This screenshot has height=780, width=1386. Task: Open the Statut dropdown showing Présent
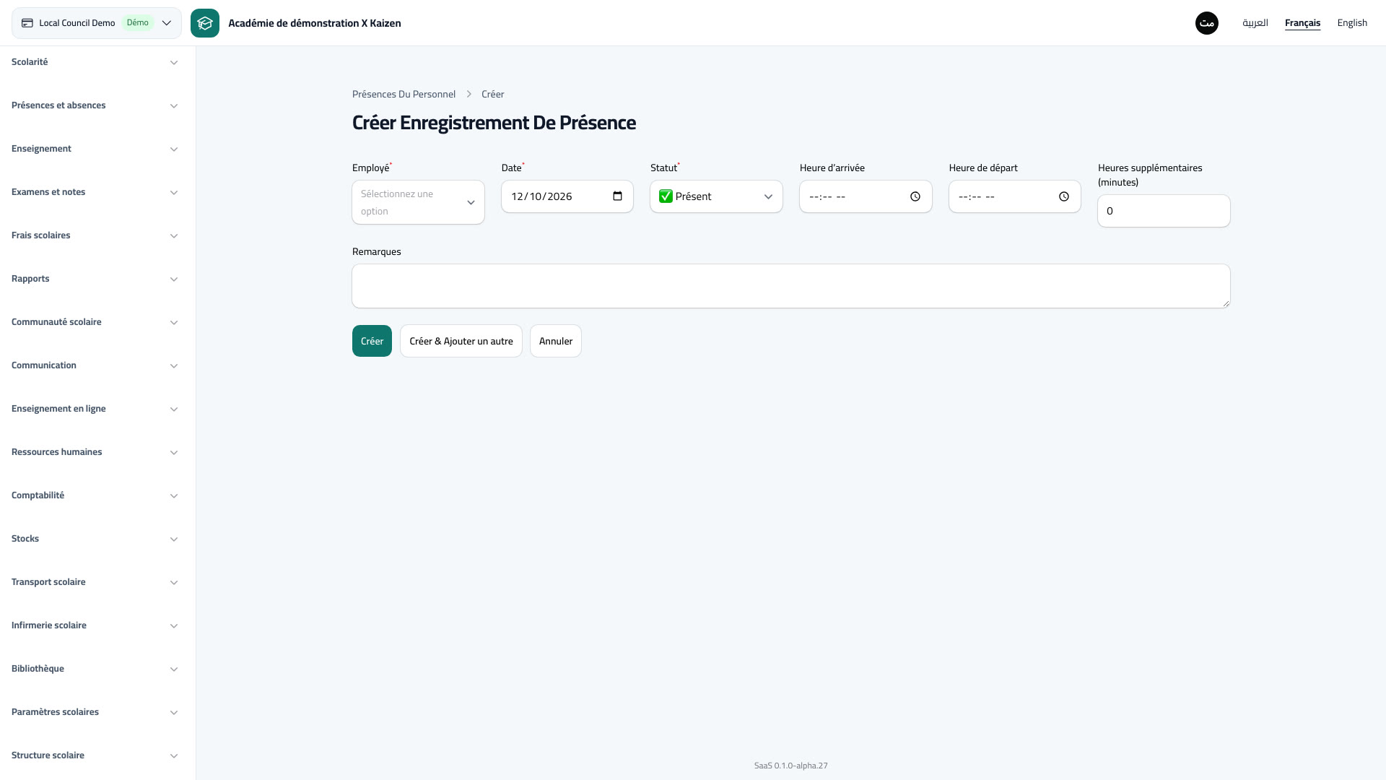(x=716, y=196)
